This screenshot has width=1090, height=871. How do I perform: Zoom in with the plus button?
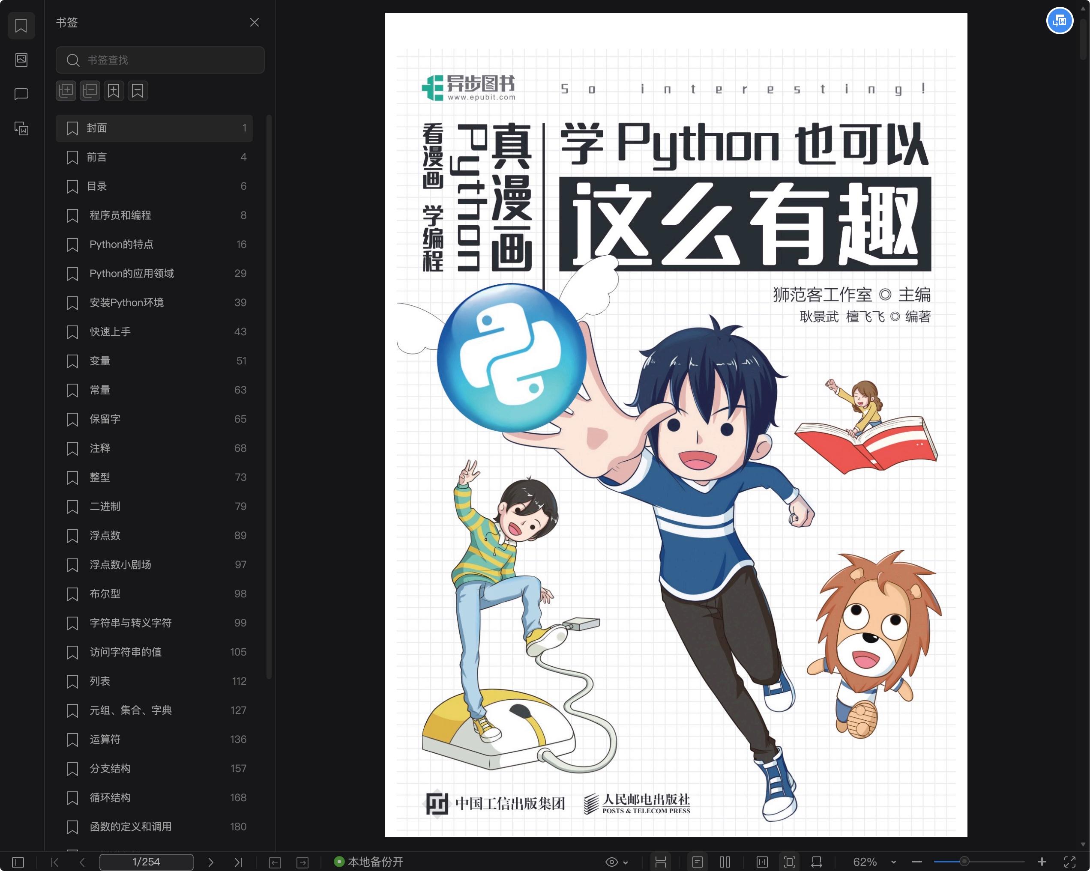click(1042, 862)
